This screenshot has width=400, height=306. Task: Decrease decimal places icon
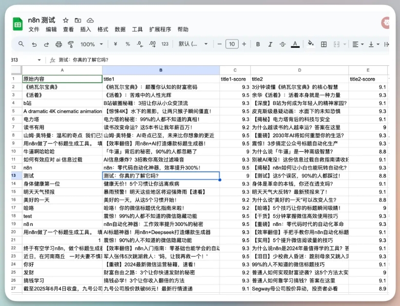[140, 44]
